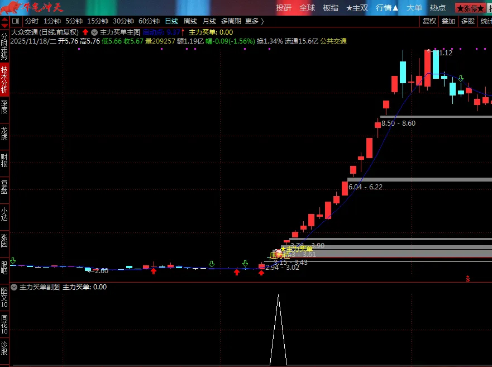Click the 公共交通 sector link
Image resolution: width=492 pixels, height=367 pixels.
333,41
